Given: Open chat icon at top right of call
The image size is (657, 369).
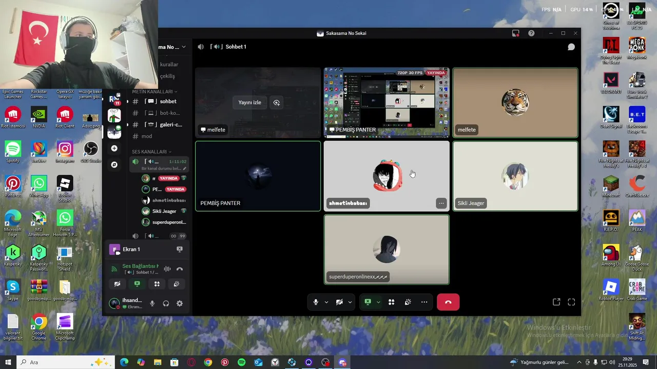Looking at the screenshot, I should point(571,47).
